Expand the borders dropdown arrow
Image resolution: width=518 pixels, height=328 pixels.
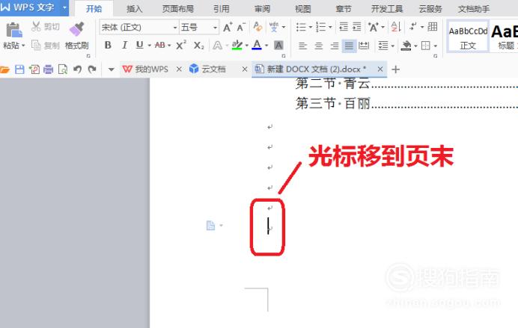pyautogui.click(x=436, y=46)
